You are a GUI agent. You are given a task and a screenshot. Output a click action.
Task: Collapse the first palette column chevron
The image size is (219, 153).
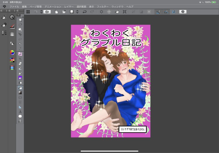1,11
